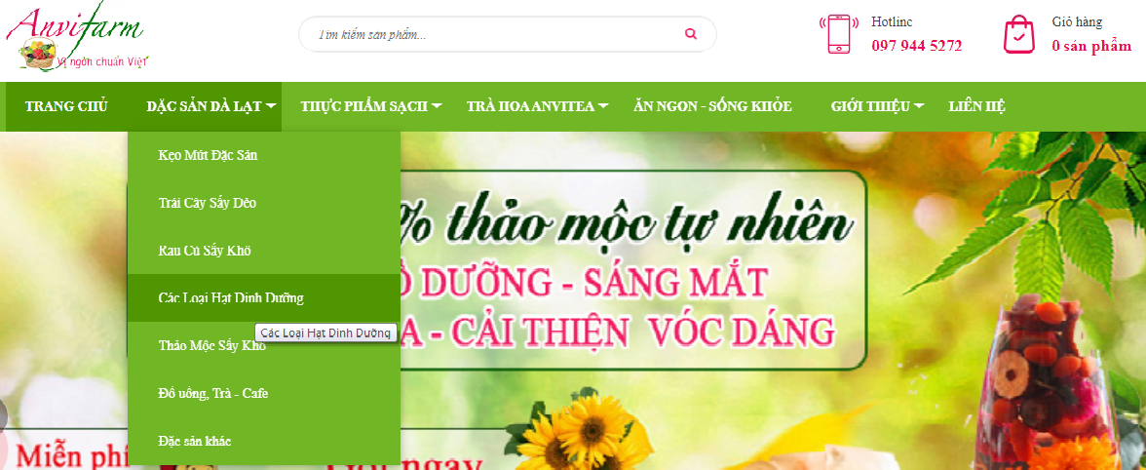The image size is (1146, 470).
Task: Expand the Trà Hoa Anvitea dropdown arrow
Action: (x=604, y=106)
